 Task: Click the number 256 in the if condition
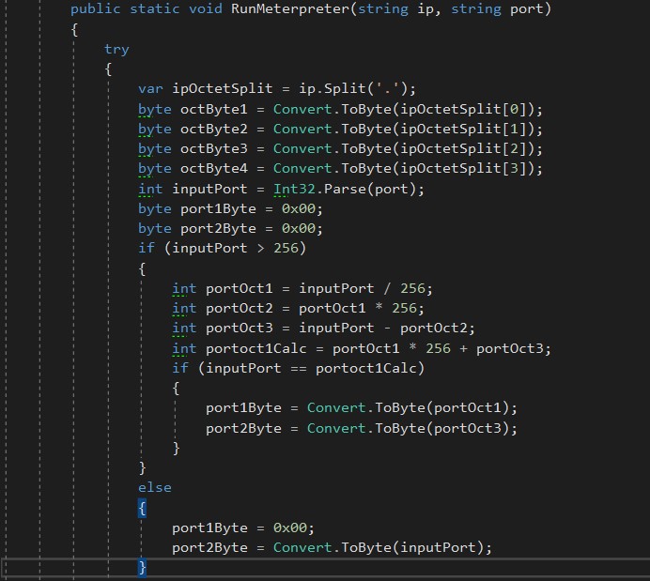pos(286,248)
